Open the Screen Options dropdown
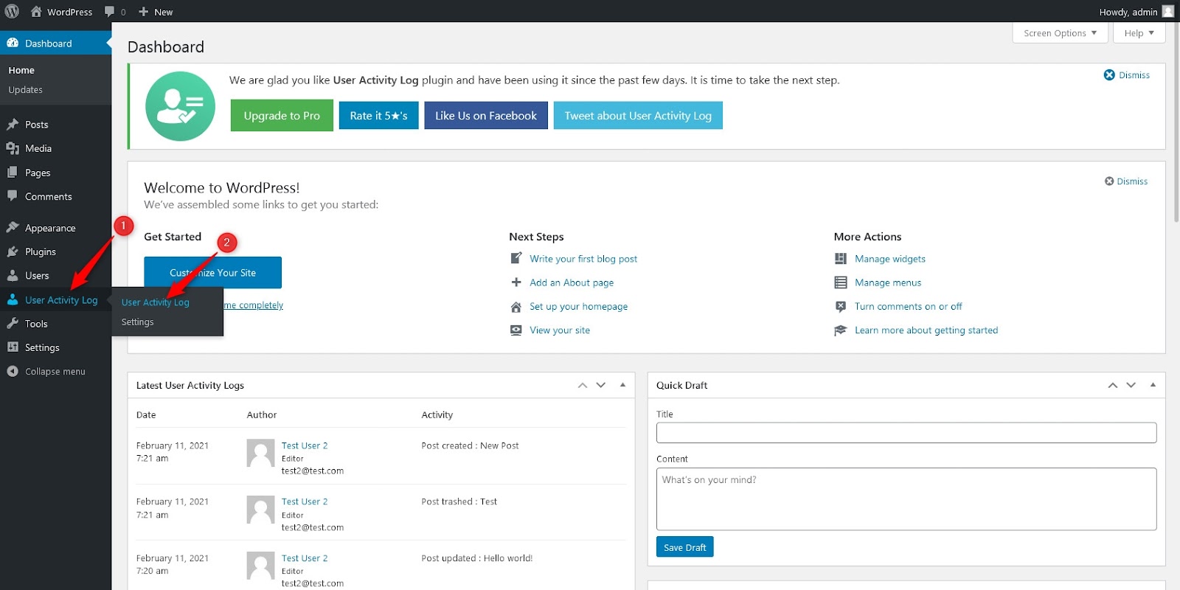 pyautogui.click(x=1060, y=32)
